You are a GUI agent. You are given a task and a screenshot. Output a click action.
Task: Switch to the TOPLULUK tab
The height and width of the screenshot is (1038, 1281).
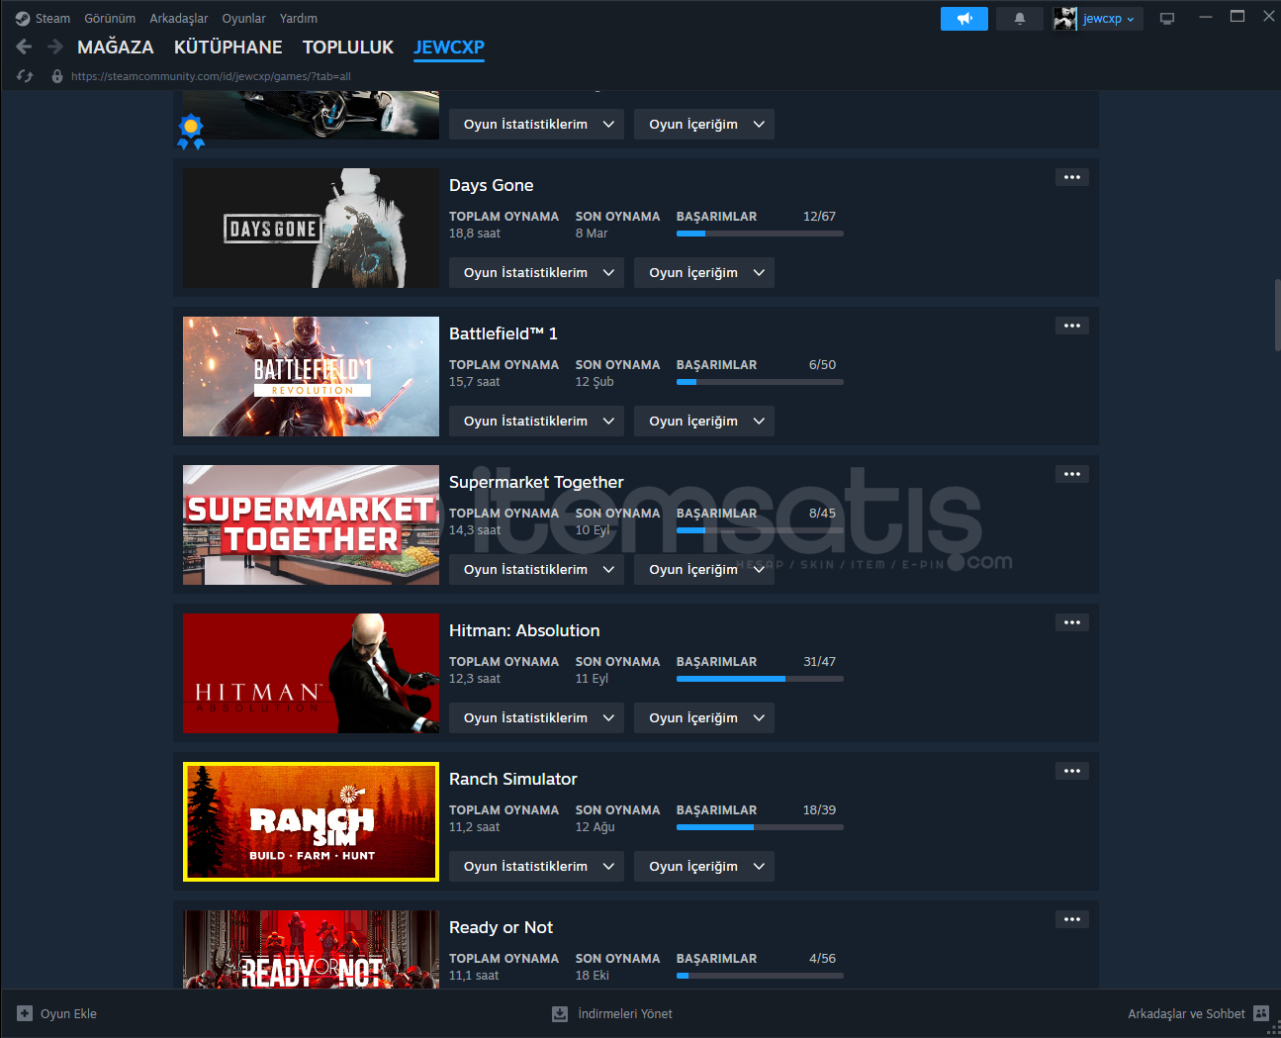[348, 47]
